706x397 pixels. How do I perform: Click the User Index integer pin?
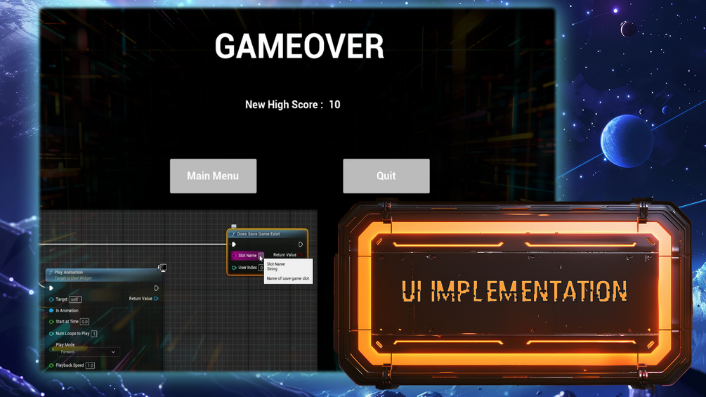[234, 268]
